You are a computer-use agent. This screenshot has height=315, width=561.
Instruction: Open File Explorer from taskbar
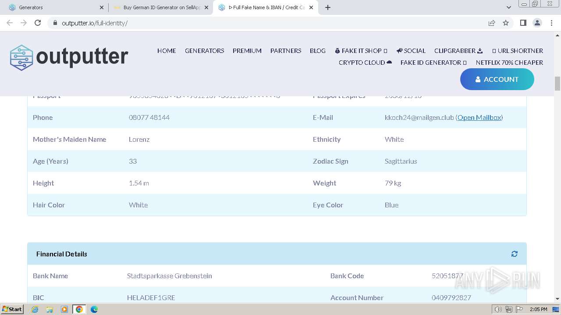[x=50, y=309]
